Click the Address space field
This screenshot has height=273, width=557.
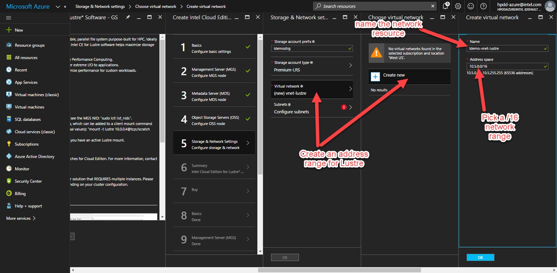(507, 66)
